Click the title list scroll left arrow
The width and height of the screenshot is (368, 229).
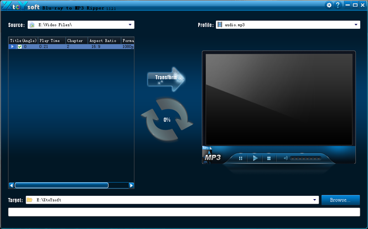11,185
